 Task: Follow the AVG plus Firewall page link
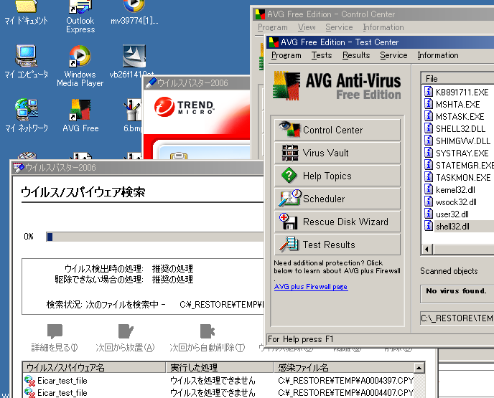pyautogui.click(x=311, y=287)
